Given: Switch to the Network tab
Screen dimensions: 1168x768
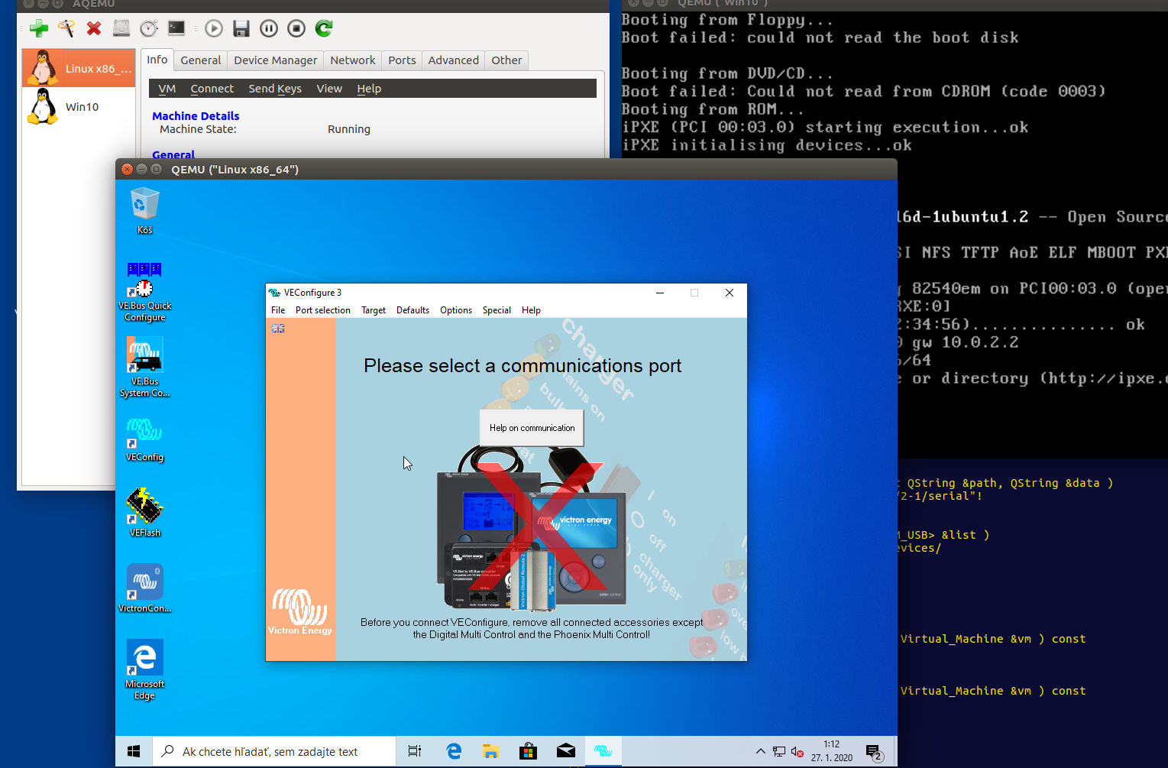Looking at the screenshot, I should pyautogui.click(x=352, y=60).
